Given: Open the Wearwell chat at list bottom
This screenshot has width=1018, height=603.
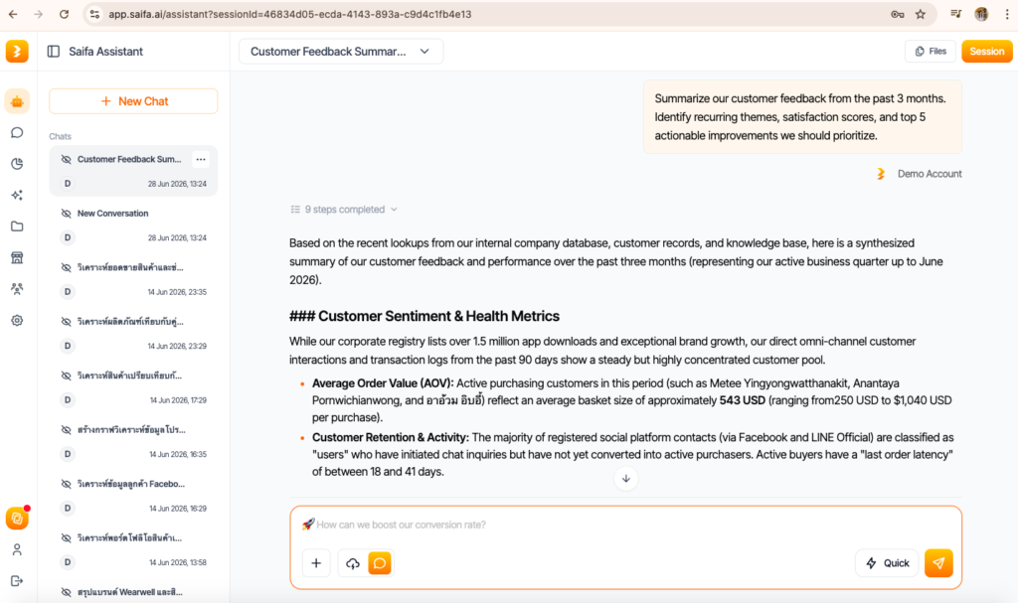Looking at the screenshot, I should 133,592.
